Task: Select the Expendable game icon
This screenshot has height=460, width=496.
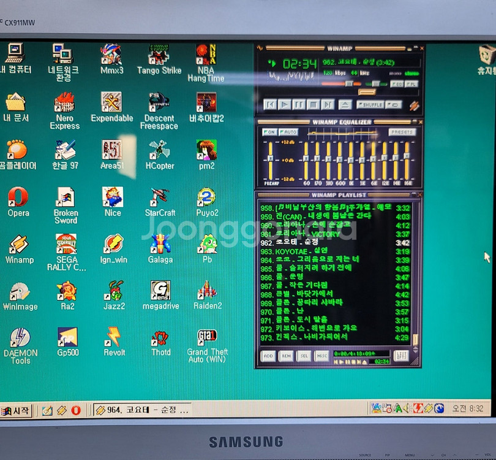Action: [111, 107]
